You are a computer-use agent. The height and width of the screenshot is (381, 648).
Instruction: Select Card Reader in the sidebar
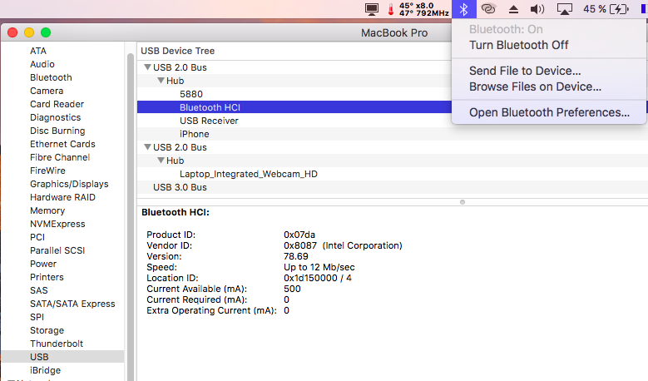pyautogui.click(x=57, y=104)
